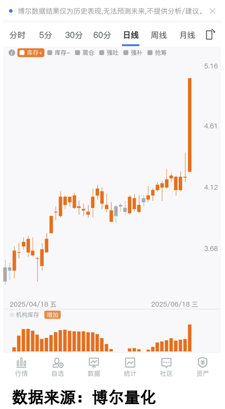This screenshot has width=225, height=409.
Task: Enable the 抢筹 indicator checkbox
Action: pos(150,53)
